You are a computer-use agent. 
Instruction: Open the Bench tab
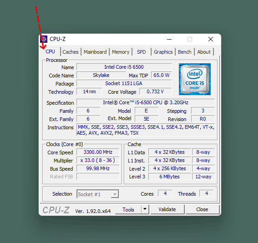coord(185,52)
